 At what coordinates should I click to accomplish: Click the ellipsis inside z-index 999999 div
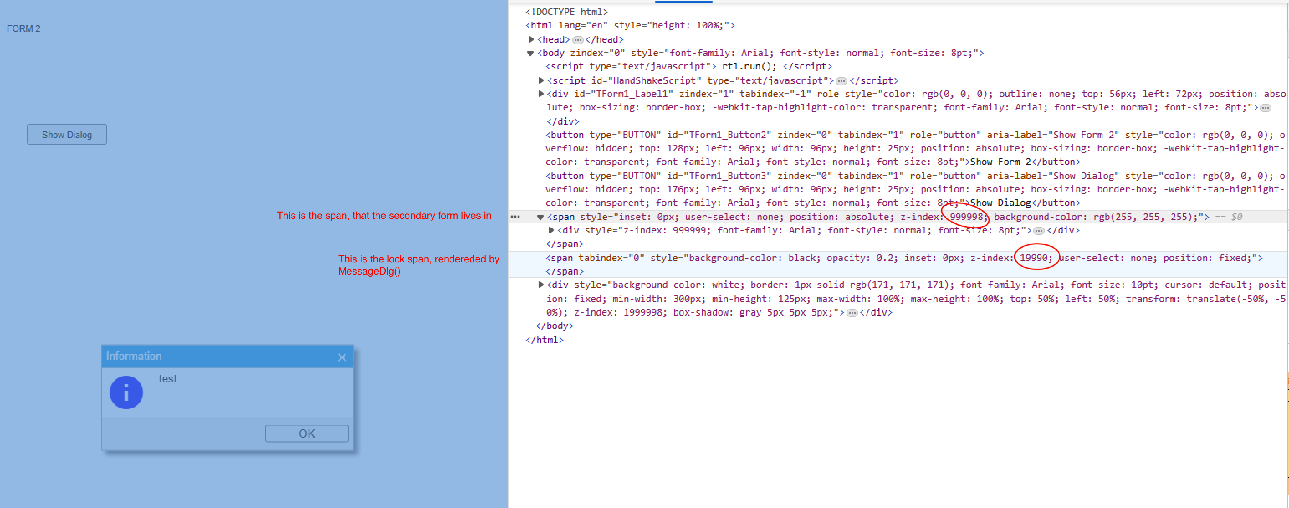coord(1039,231)
